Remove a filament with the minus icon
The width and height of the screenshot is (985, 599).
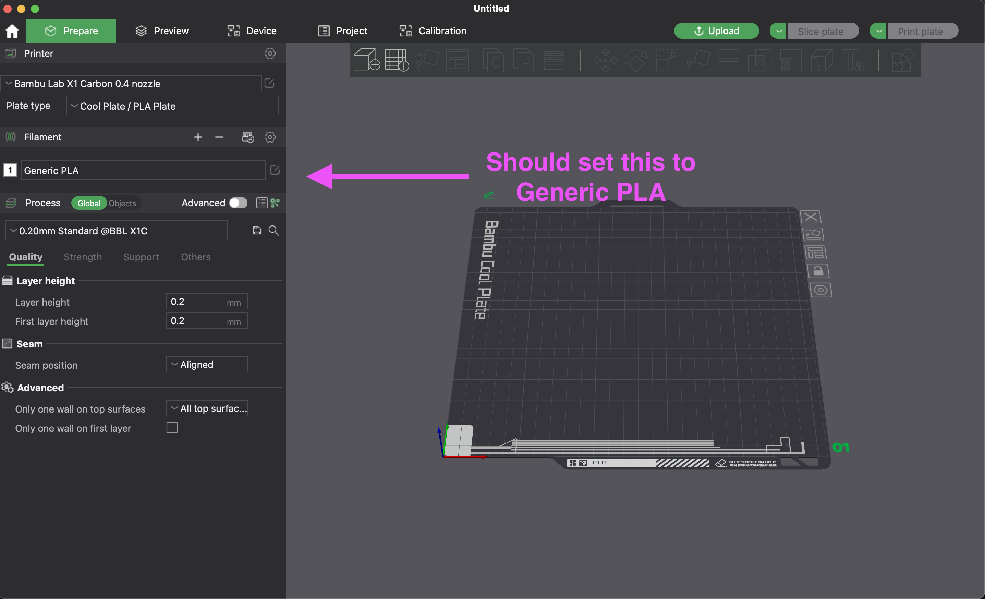(x=219, y=137)
